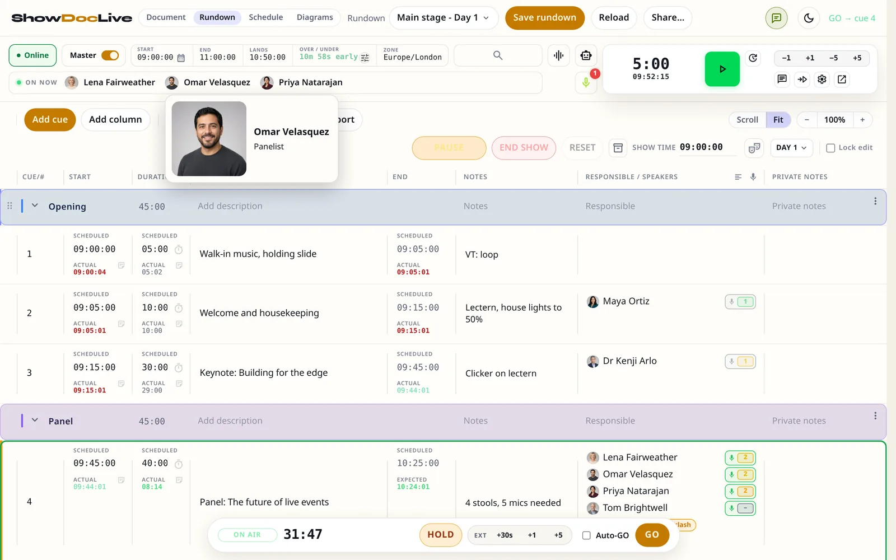Click Save rundown button
896x560 pixels.
(544, 18)
